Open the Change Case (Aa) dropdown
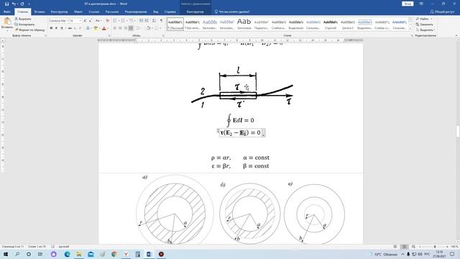 (98, 21)
